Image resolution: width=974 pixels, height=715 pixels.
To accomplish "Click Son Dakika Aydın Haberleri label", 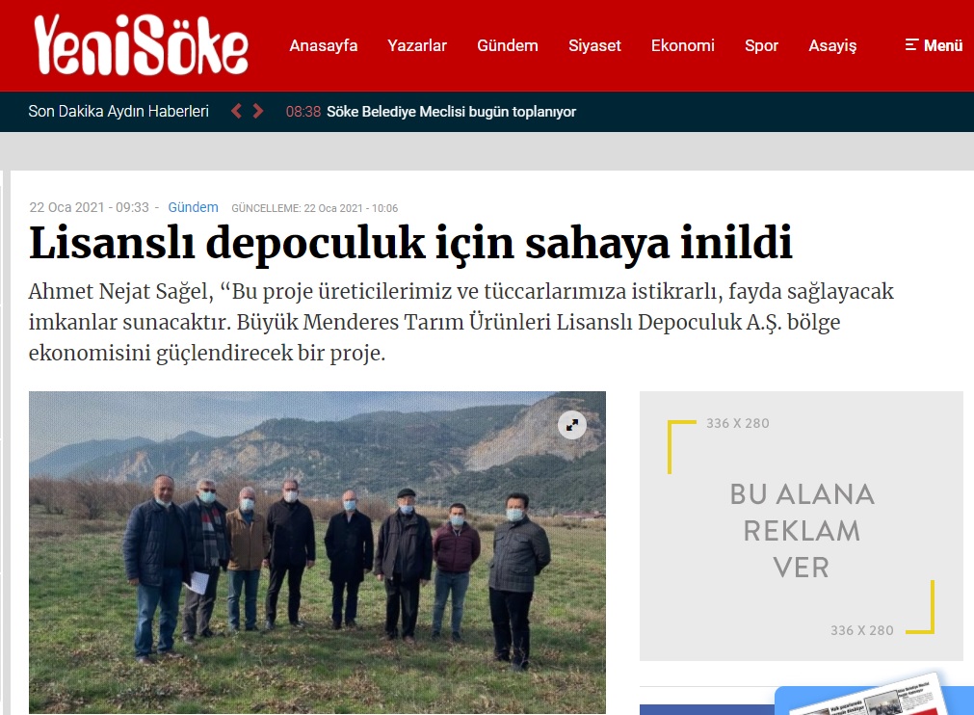I will click(118, 111).
